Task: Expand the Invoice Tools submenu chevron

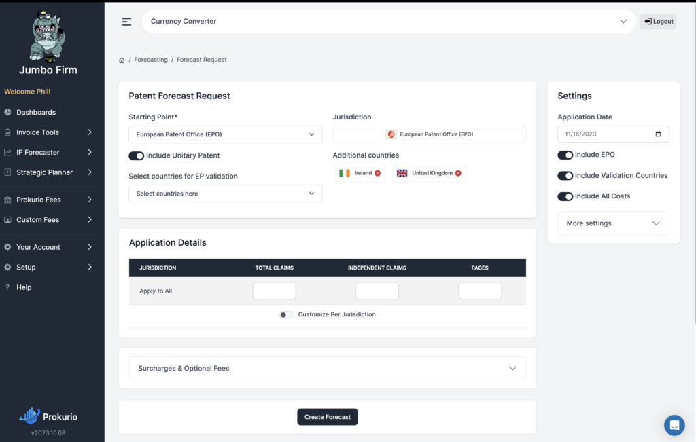Action: click(90, 132)
